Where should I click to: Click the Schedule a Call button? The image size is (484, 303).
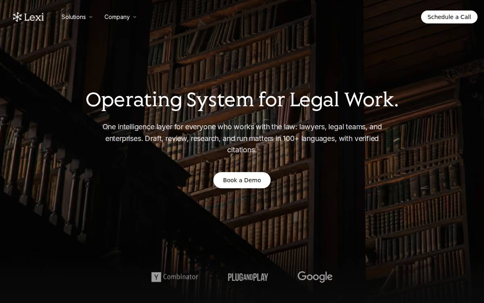point(449,17)
